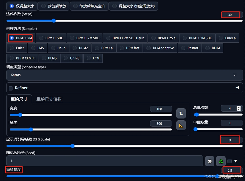The height and width of the screenshot is (181, 245).
Task: Enable the Refiner checkbox
Action: click(x=11, y=88)
